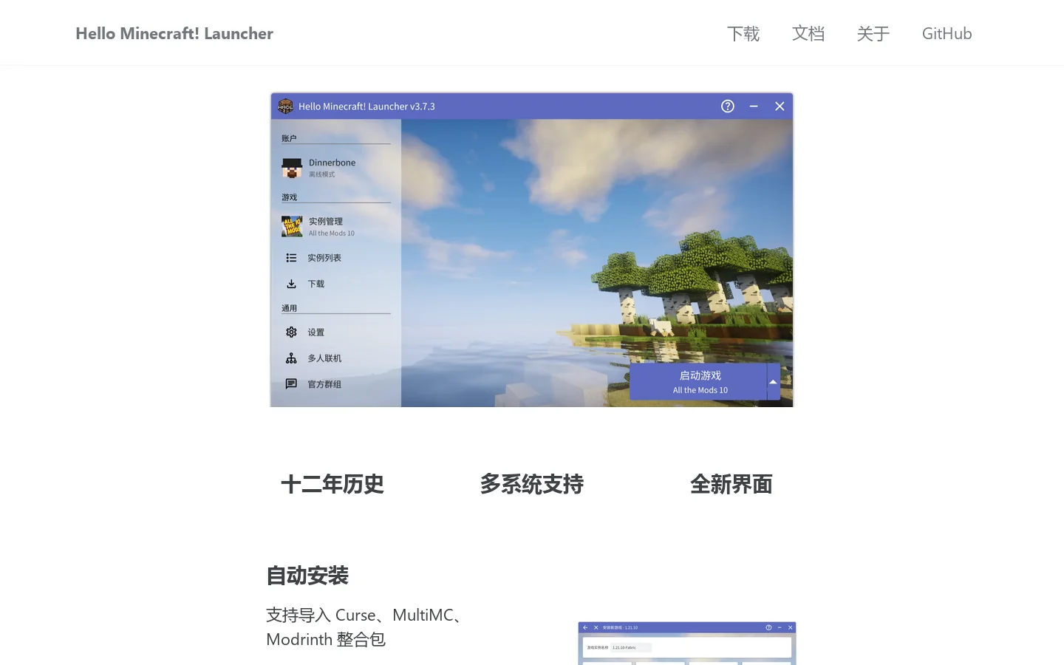Image resolution: width=1064 pixels, height=665 pixels.
Task: Click the 全新界面 feature heading
Action: 731,485
